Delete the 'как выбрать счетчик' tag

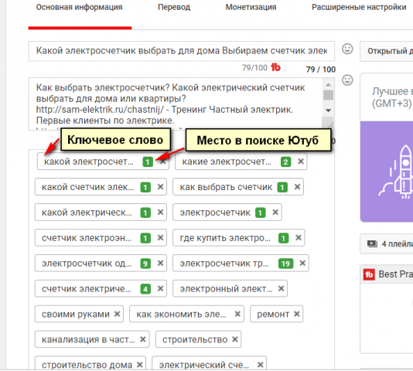(x=297, y=187)
